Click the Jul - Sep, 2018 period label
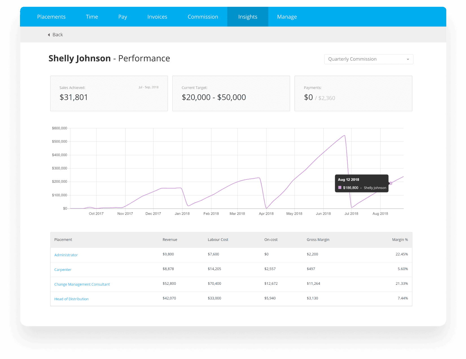466x359 pixels. (x=148, y=87)
